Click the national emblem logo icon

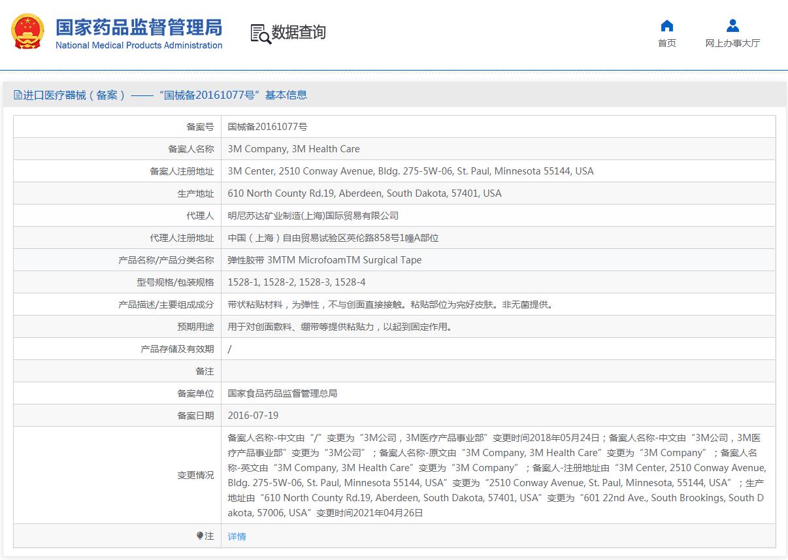coord(27,32)
